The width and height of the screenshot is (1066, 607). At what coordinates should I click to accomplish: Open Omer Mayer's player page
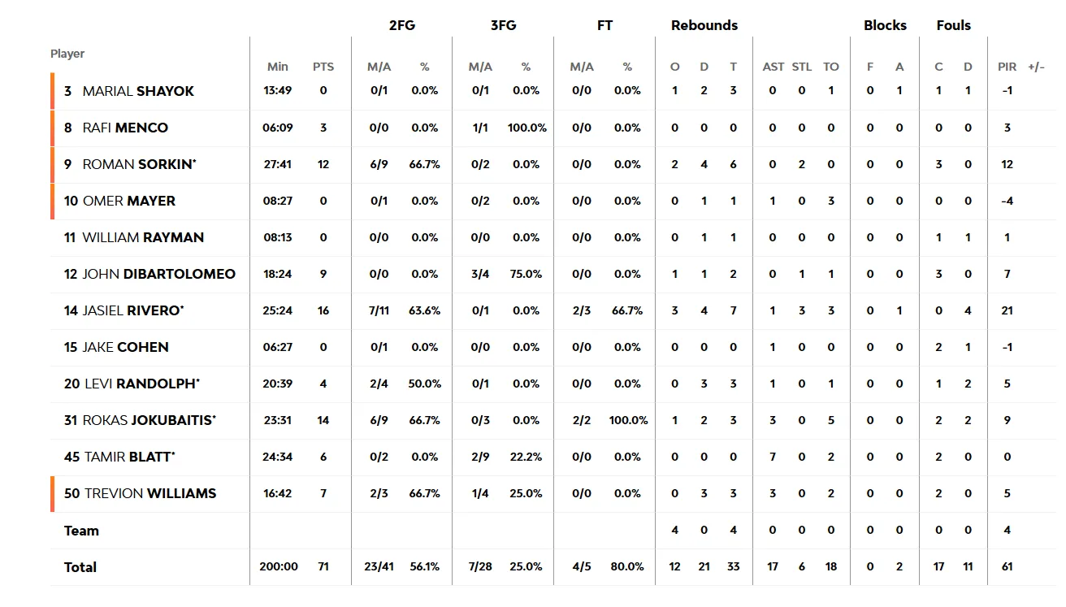[x=128, y=201]
